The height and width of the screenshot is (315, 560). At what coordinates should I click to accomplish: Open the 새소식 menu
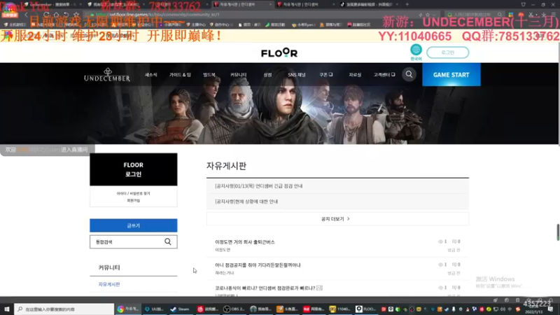150,75
